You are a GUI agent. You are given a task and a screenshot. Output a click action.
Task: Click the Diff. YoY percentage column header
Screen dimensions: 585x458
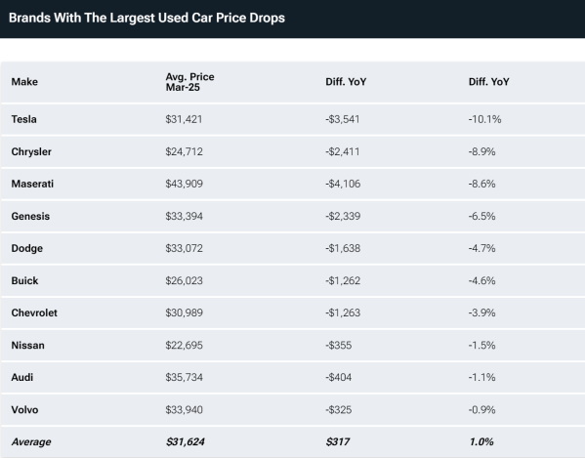488,82
